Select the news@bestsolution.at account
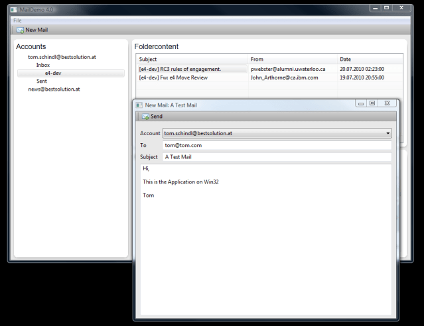The image size is (424, 326). 54,89
